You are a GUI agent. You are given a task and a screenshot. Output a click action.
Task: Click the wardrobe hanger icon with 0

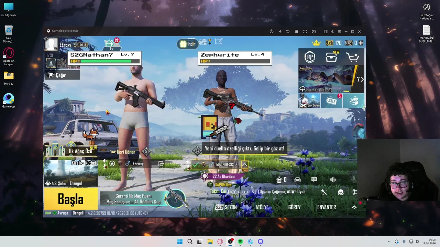tap(282, 179)
